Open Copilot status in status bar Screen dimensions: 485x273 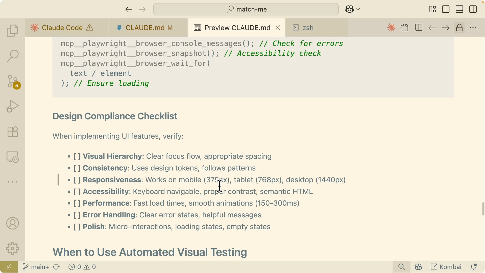point(418,267)
